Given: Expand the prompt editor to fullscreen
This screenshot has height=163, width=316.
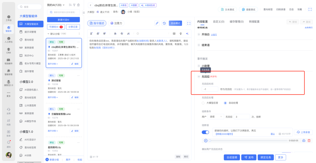Looking at the screenshot, I should pyautogui.click(x=189, y=23).
